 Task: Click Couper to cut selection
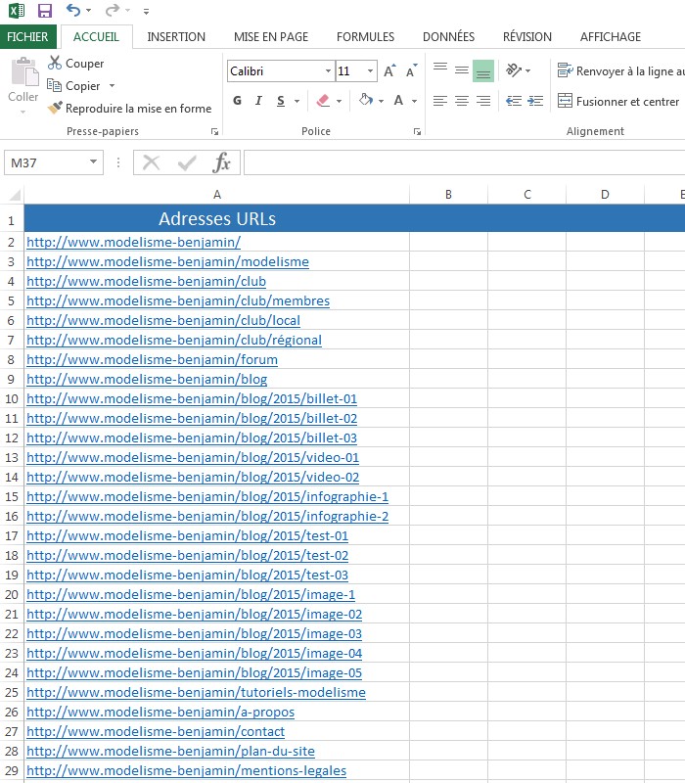(76, 64)
